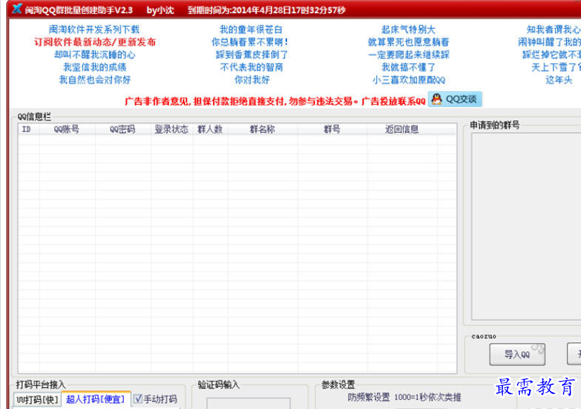Click the link 就算累死也愿意躺着
Viewport: 581px width, 409px height.
click(409, 42)
